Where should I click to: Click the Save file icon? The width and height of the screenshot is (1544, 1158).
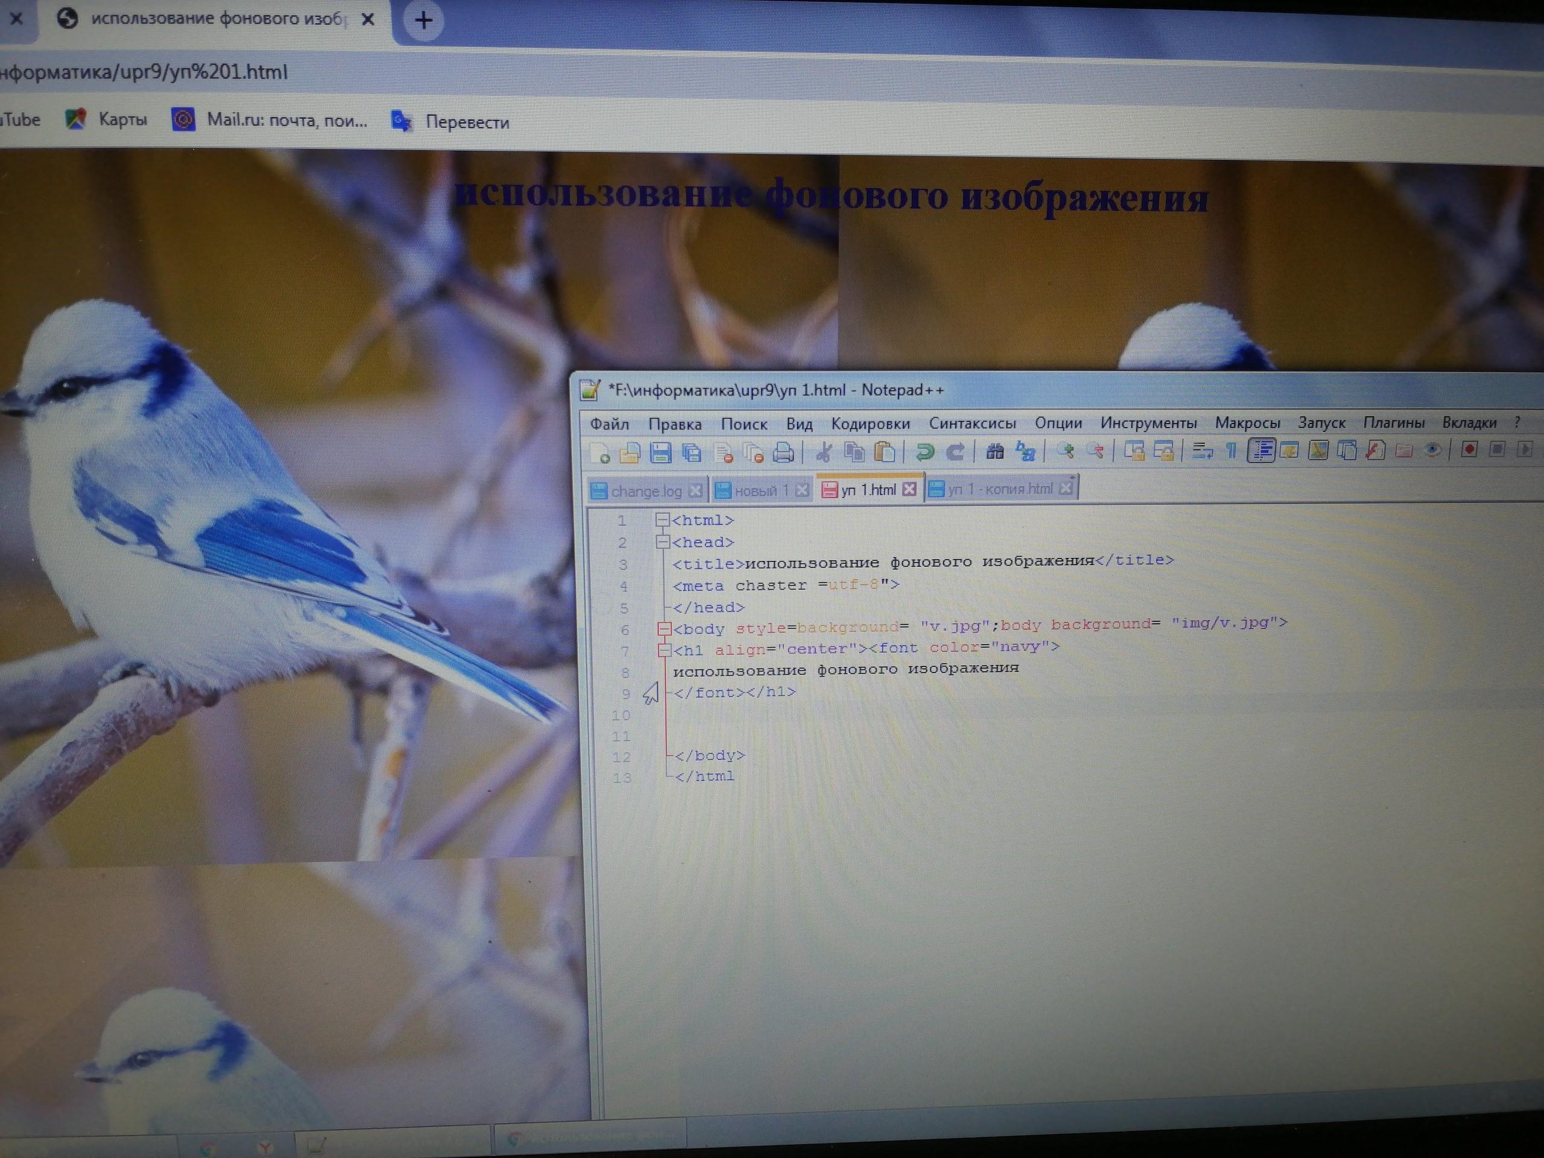click(660, 453)
